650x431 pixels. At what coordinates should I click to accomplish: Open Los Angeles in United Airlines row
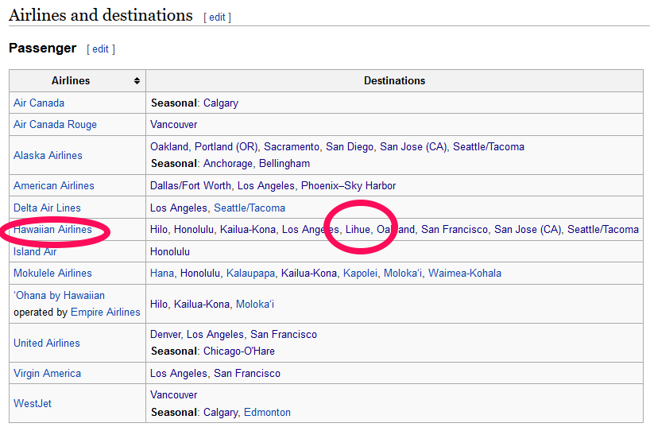215,334
